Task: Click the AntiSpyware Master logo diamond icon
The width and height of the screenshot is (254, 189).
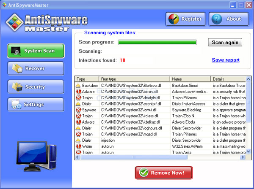Action: click(14, 22)
